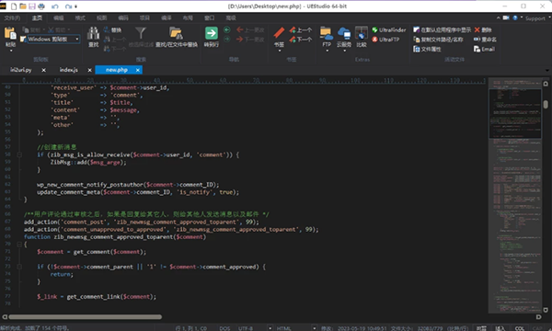552x331 pixels.
Task: Click the red Bookmark icon
Action: coord(279,33)
